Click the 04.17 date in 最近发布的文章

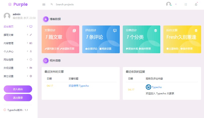pos(50,86)
